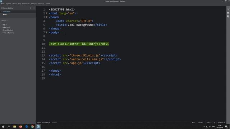Click the three.r92.min.js script line
230x129 pixels.
click(83, 56)
